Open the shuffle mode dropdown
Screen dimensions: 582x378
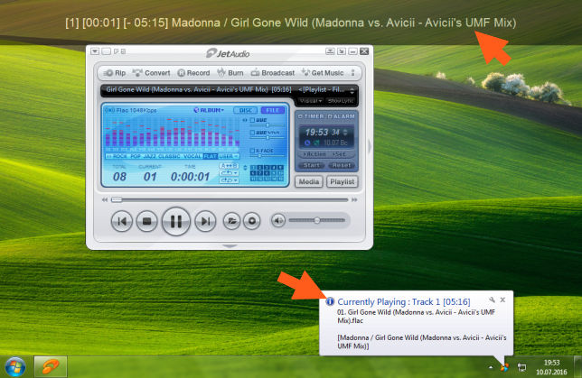coord(229,180)
